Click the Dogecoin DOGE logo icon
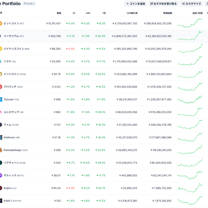 (x=1, y=74)
